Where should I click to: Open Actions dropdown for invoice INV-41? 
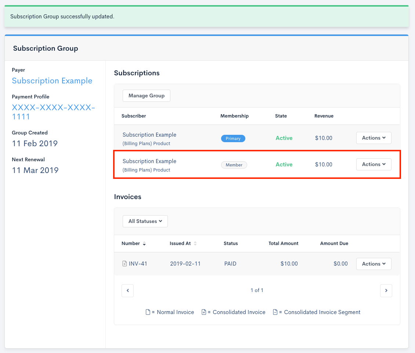point(373,264)
